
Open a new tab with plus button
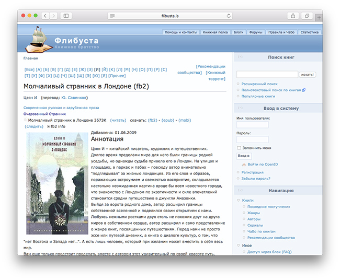[319, 18]
